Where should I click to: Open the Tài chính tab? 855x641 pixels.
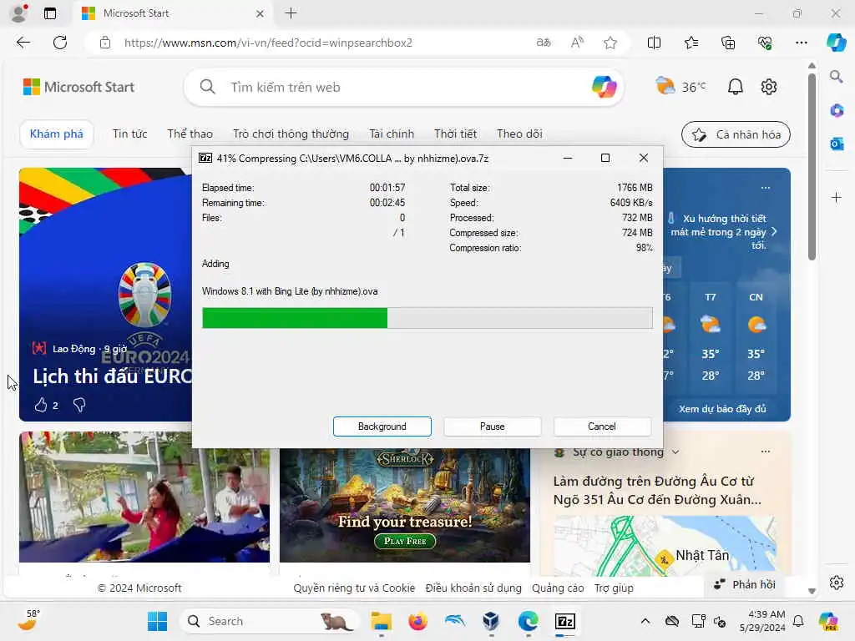point(392,134)
